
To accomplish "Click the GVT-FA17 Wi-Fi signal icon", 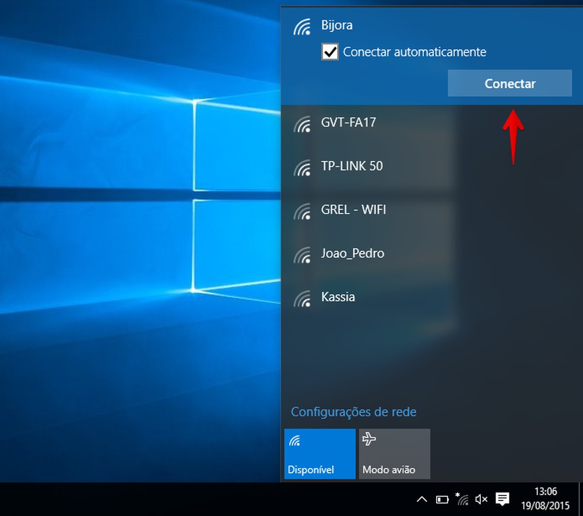I will (x=303, y=123).
